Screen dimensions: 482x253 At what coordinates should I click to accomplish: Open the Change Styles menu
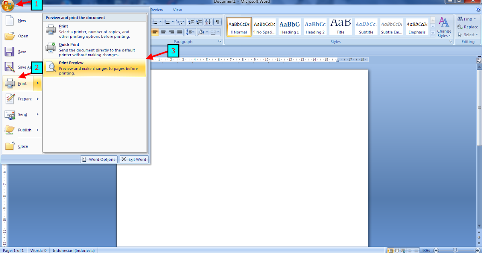(x=444, y=27)
